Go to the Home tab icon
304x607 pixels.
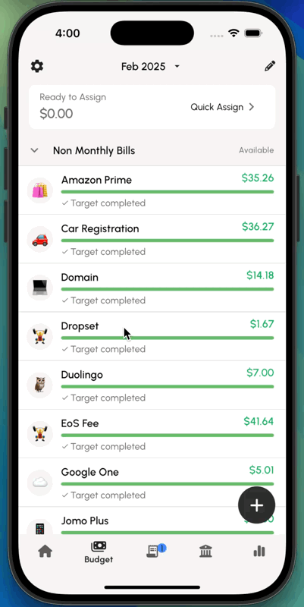[x=45, y=551]
